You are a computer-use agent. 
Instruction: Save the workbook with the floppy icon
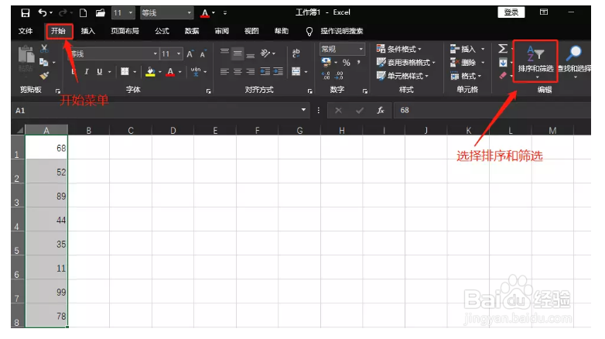[25, 13]
